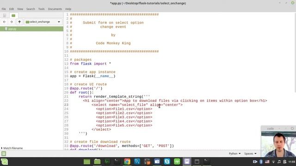Click the File4.csv option line
Viewport: 296px width, 166px height.
124,121
